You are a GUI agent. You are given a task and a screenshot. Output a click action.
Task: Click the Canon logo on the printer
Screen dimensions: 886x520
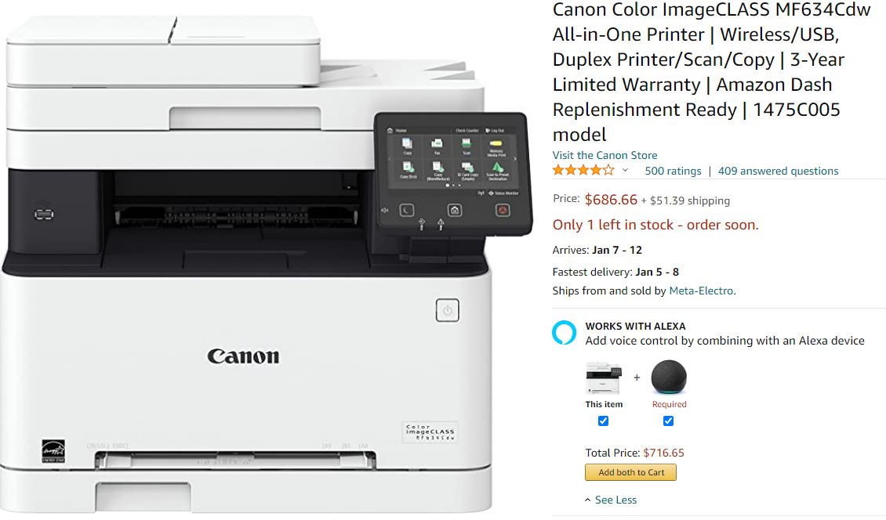pos(243,356)
